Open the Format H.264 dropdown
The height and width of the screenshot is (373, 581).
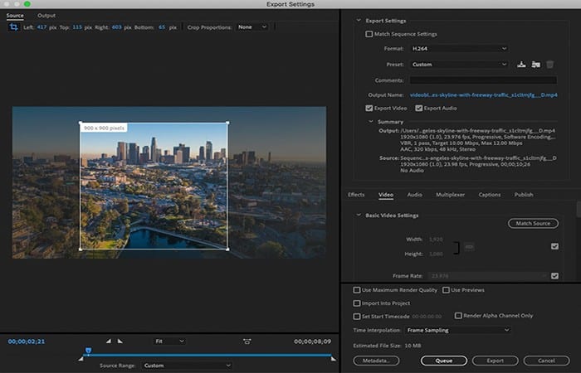tap(459, 48)
